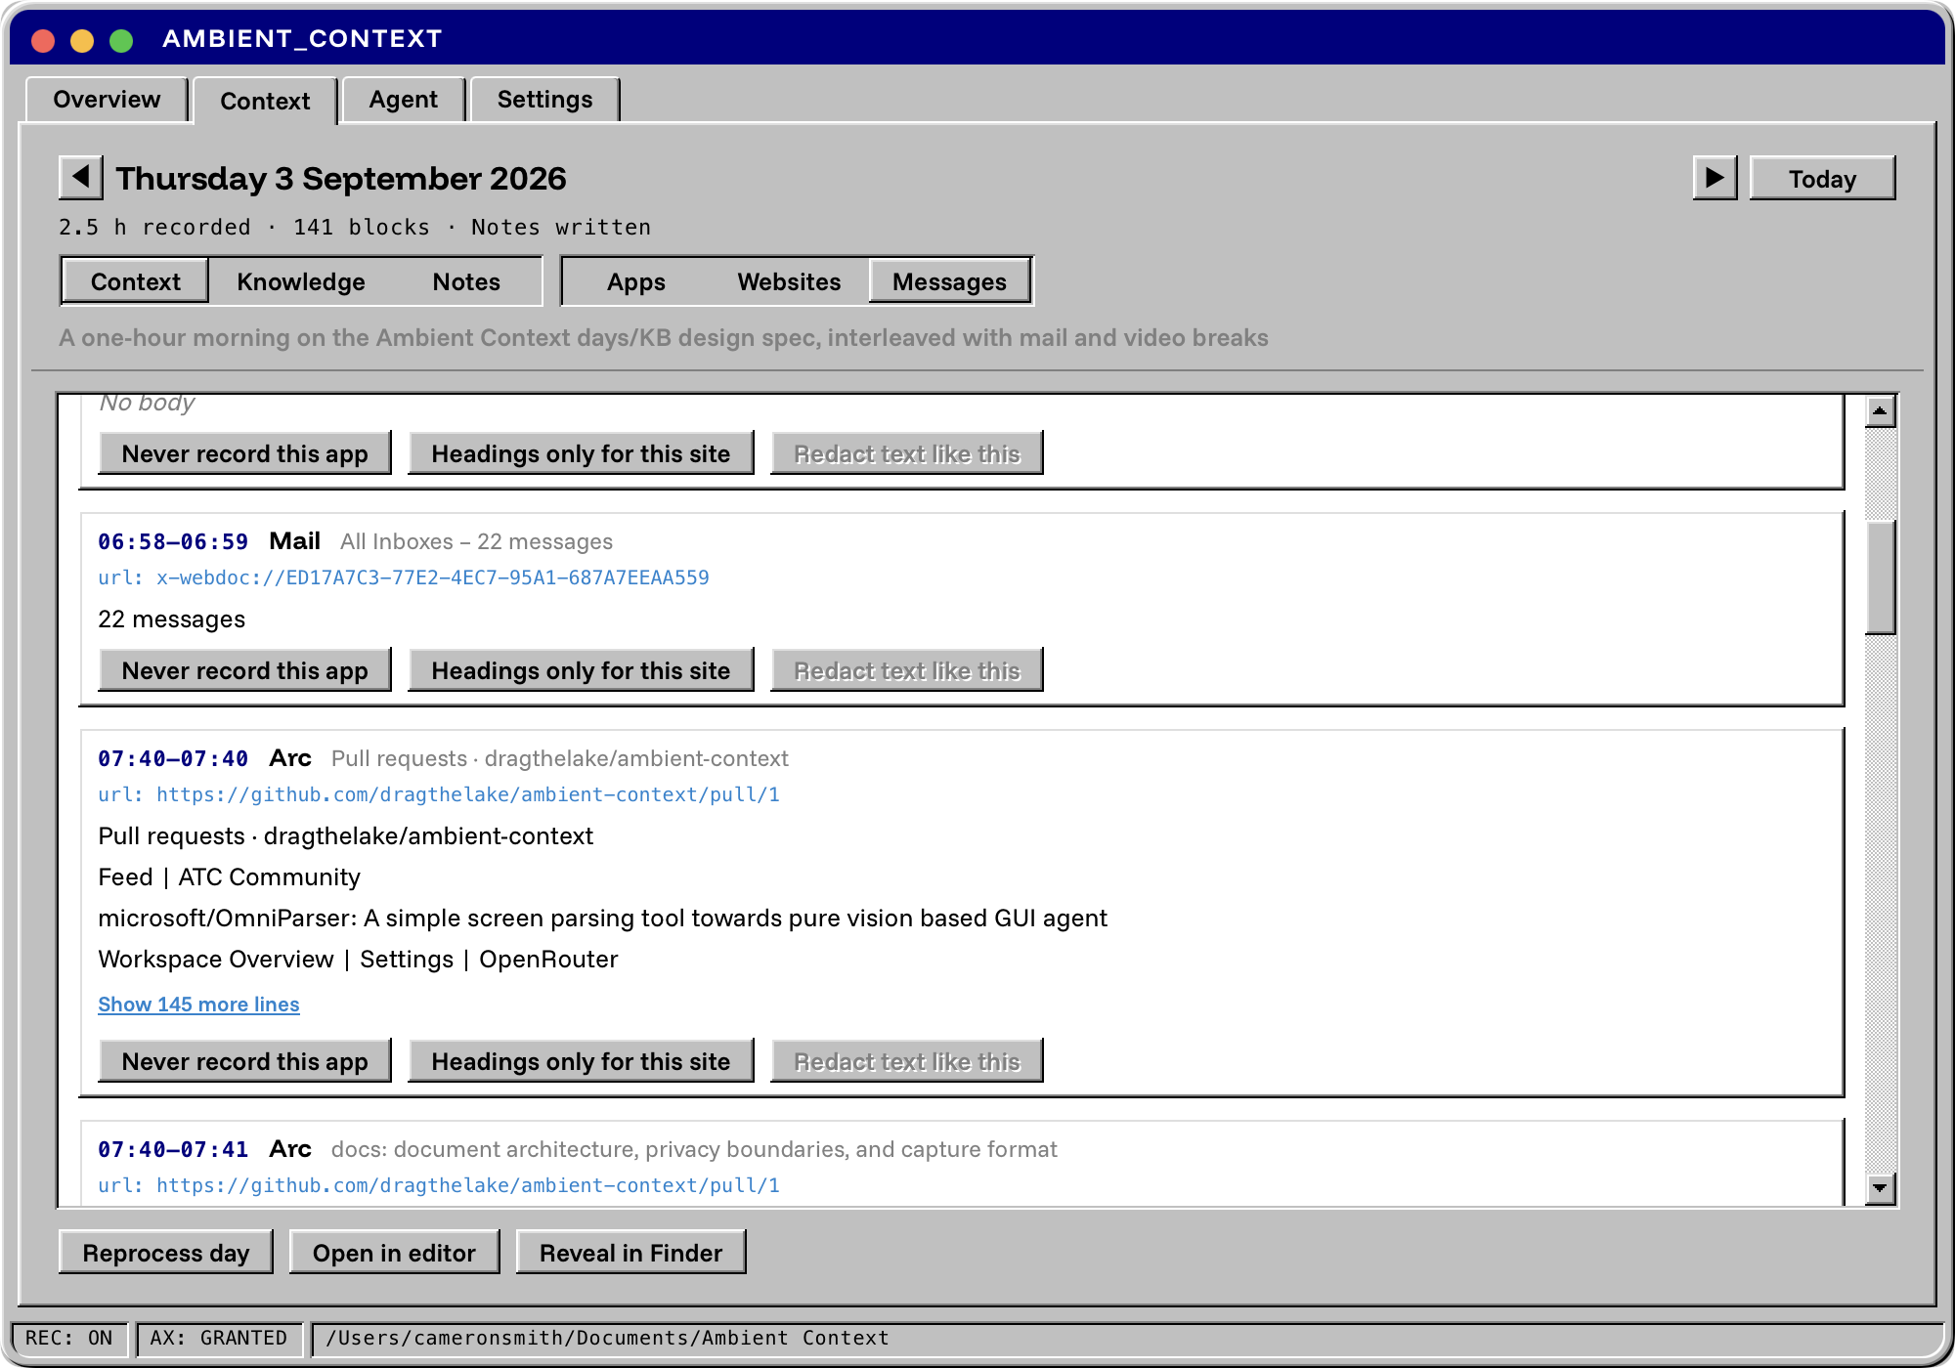Go to previous day arrow
The height and width of the screenshot is (1368, 1955).
point(81,178)
